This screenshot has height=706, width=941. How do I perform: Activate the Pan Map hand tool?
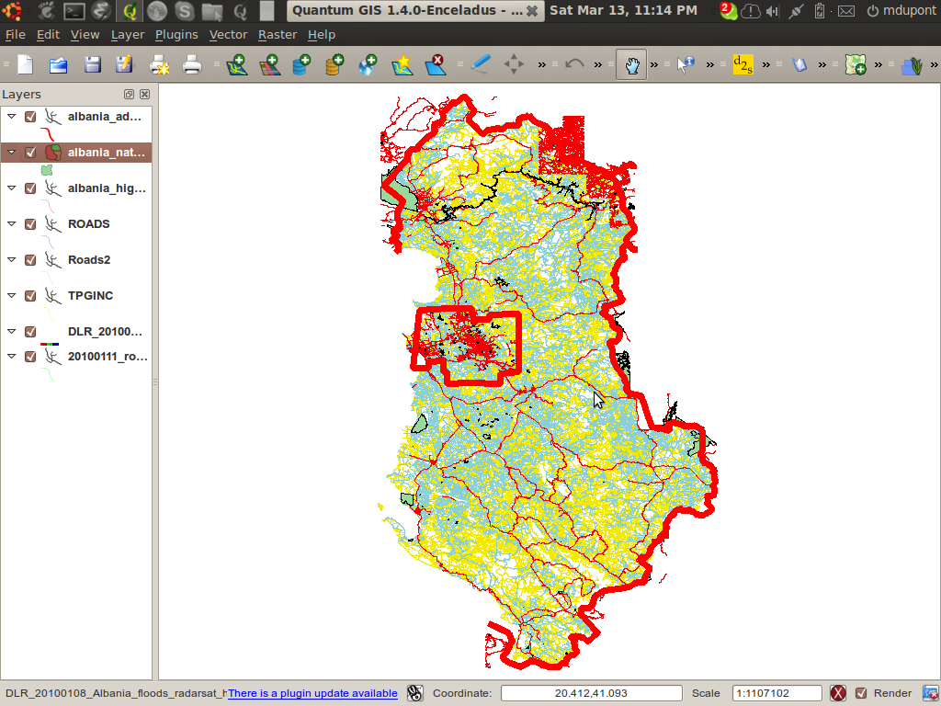(631, 64)
